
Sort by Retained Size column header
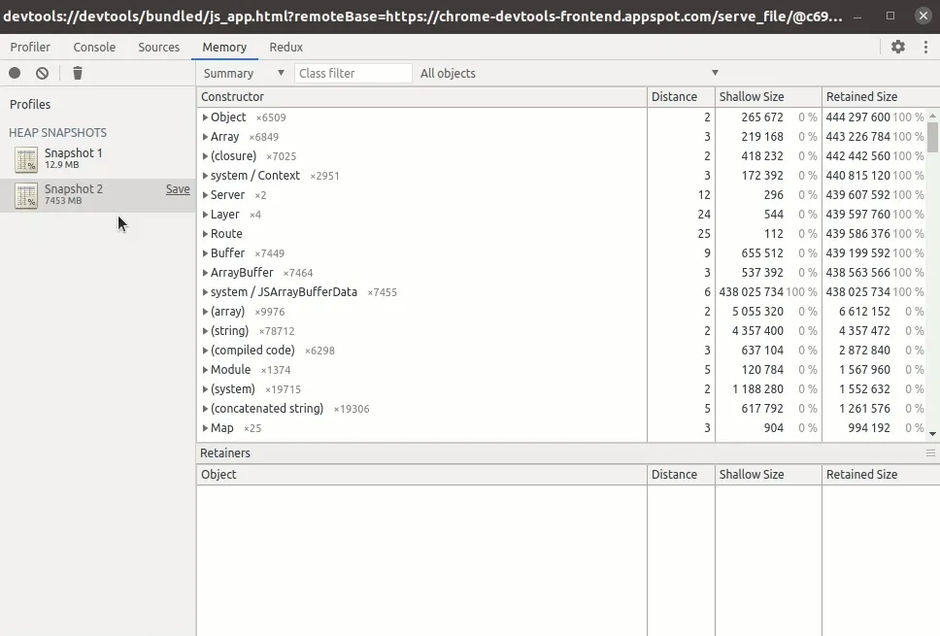(861, 97)
